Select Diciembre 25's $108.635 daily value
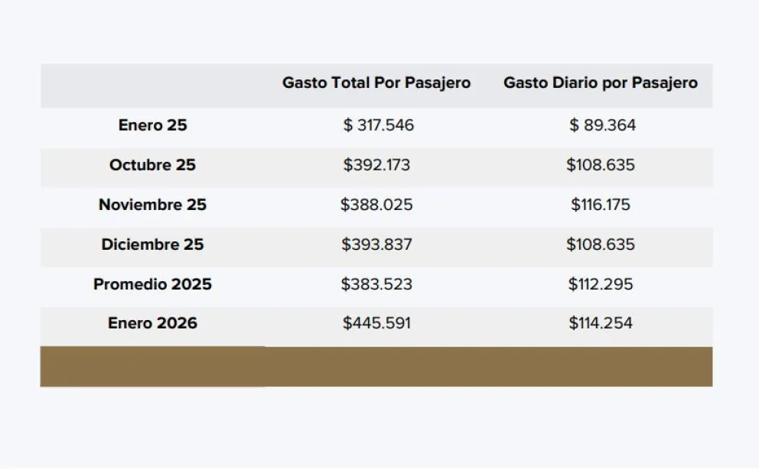The height and width of the screenshot is (469, 759). pos(601,244)
